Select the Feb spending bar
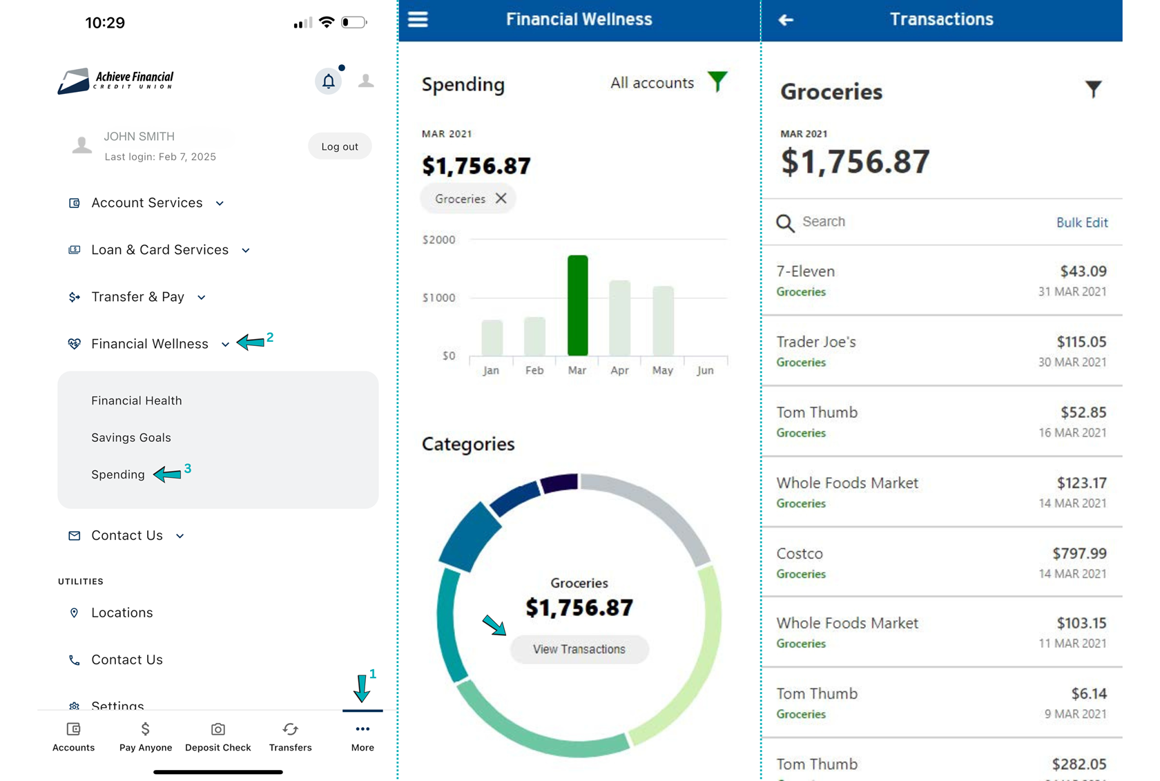The image size is (1160, 781). (x=535, y=336)
